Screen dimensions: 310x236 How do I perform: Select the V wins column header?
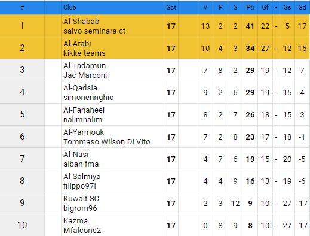tap(205, 7)
